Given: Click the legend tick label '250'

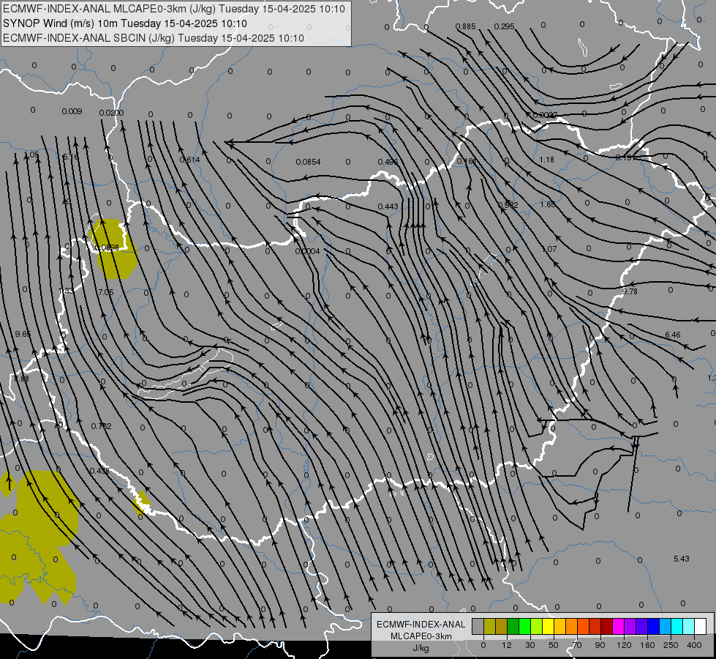Looking at the screenshot, I should click(x=671, y=645).
